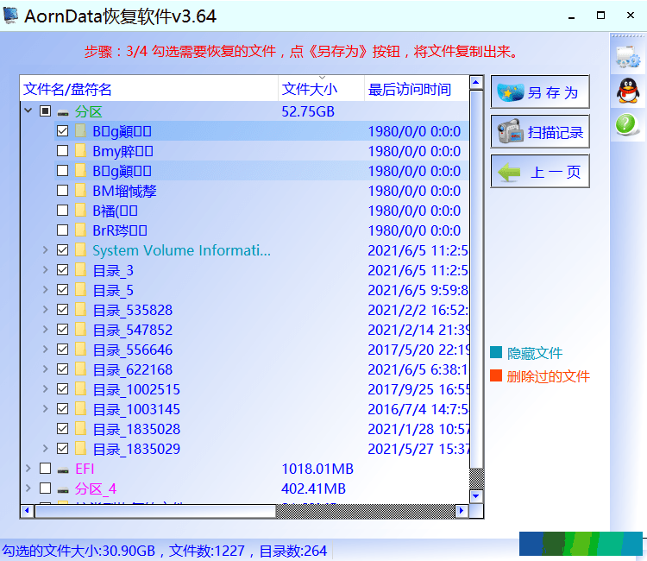Sort by 最后访问时间 column header

[417, 89]
